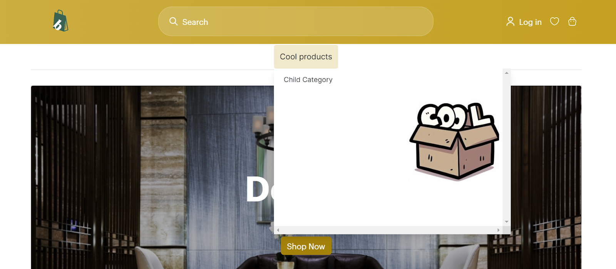Open the Child Category submenu link

(x=308, y=80)
